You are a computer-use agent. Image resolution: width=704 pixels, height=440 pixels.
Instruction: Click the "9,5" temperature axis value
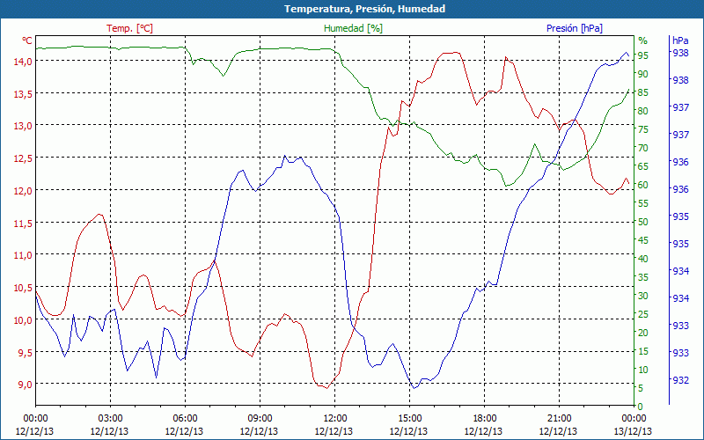(25, 352)
